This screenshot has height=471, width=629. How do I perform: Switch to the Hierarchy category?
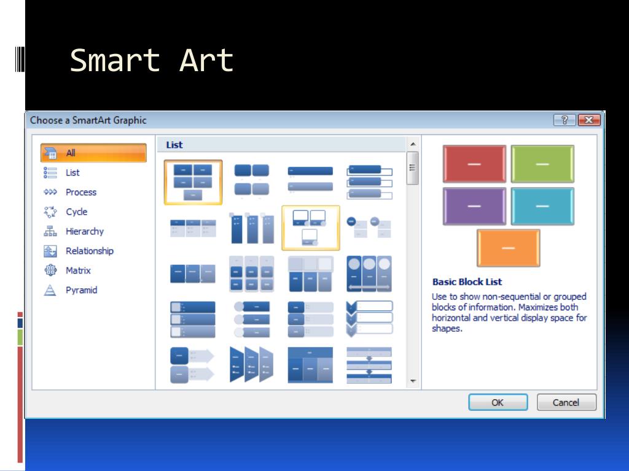pyautogui.click(x=84, y=231)
